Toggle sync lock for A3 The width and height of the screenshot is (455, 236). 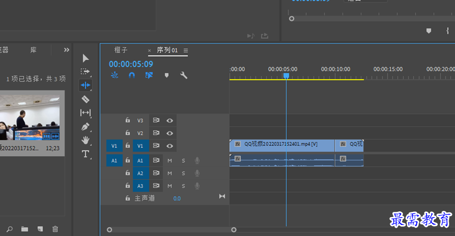point(156,185)
